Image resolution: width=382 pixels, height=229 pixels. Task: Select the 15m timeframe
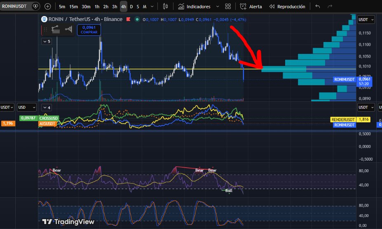(x=73, y=7)
